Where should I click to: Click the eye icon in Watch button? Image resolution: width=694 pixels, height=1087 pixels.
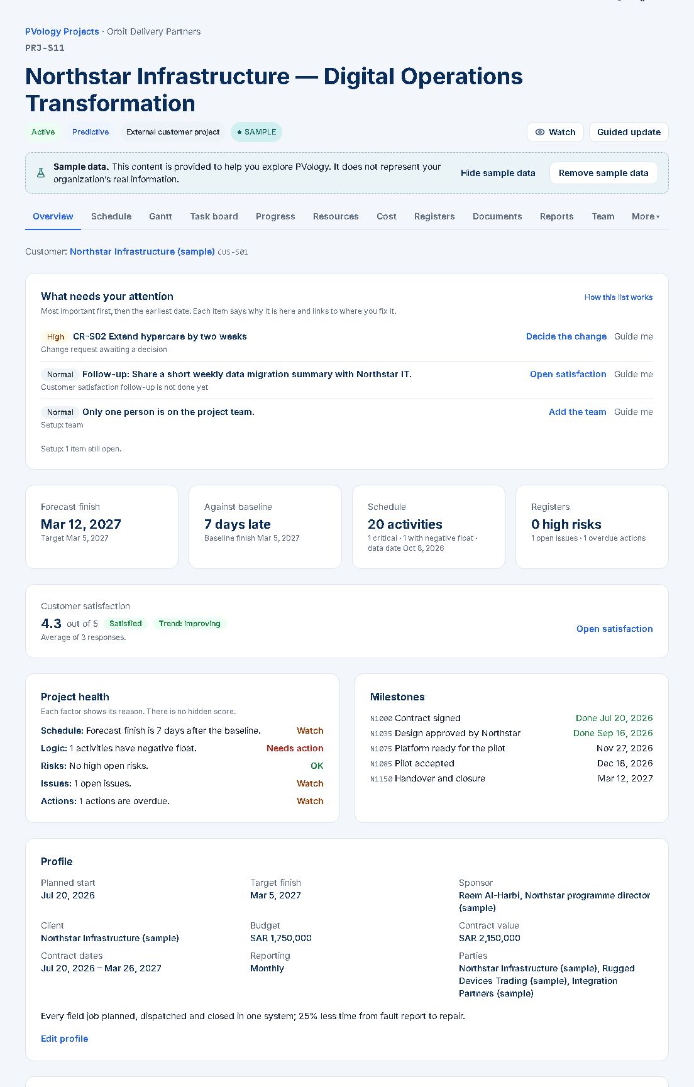click(539, 132)
